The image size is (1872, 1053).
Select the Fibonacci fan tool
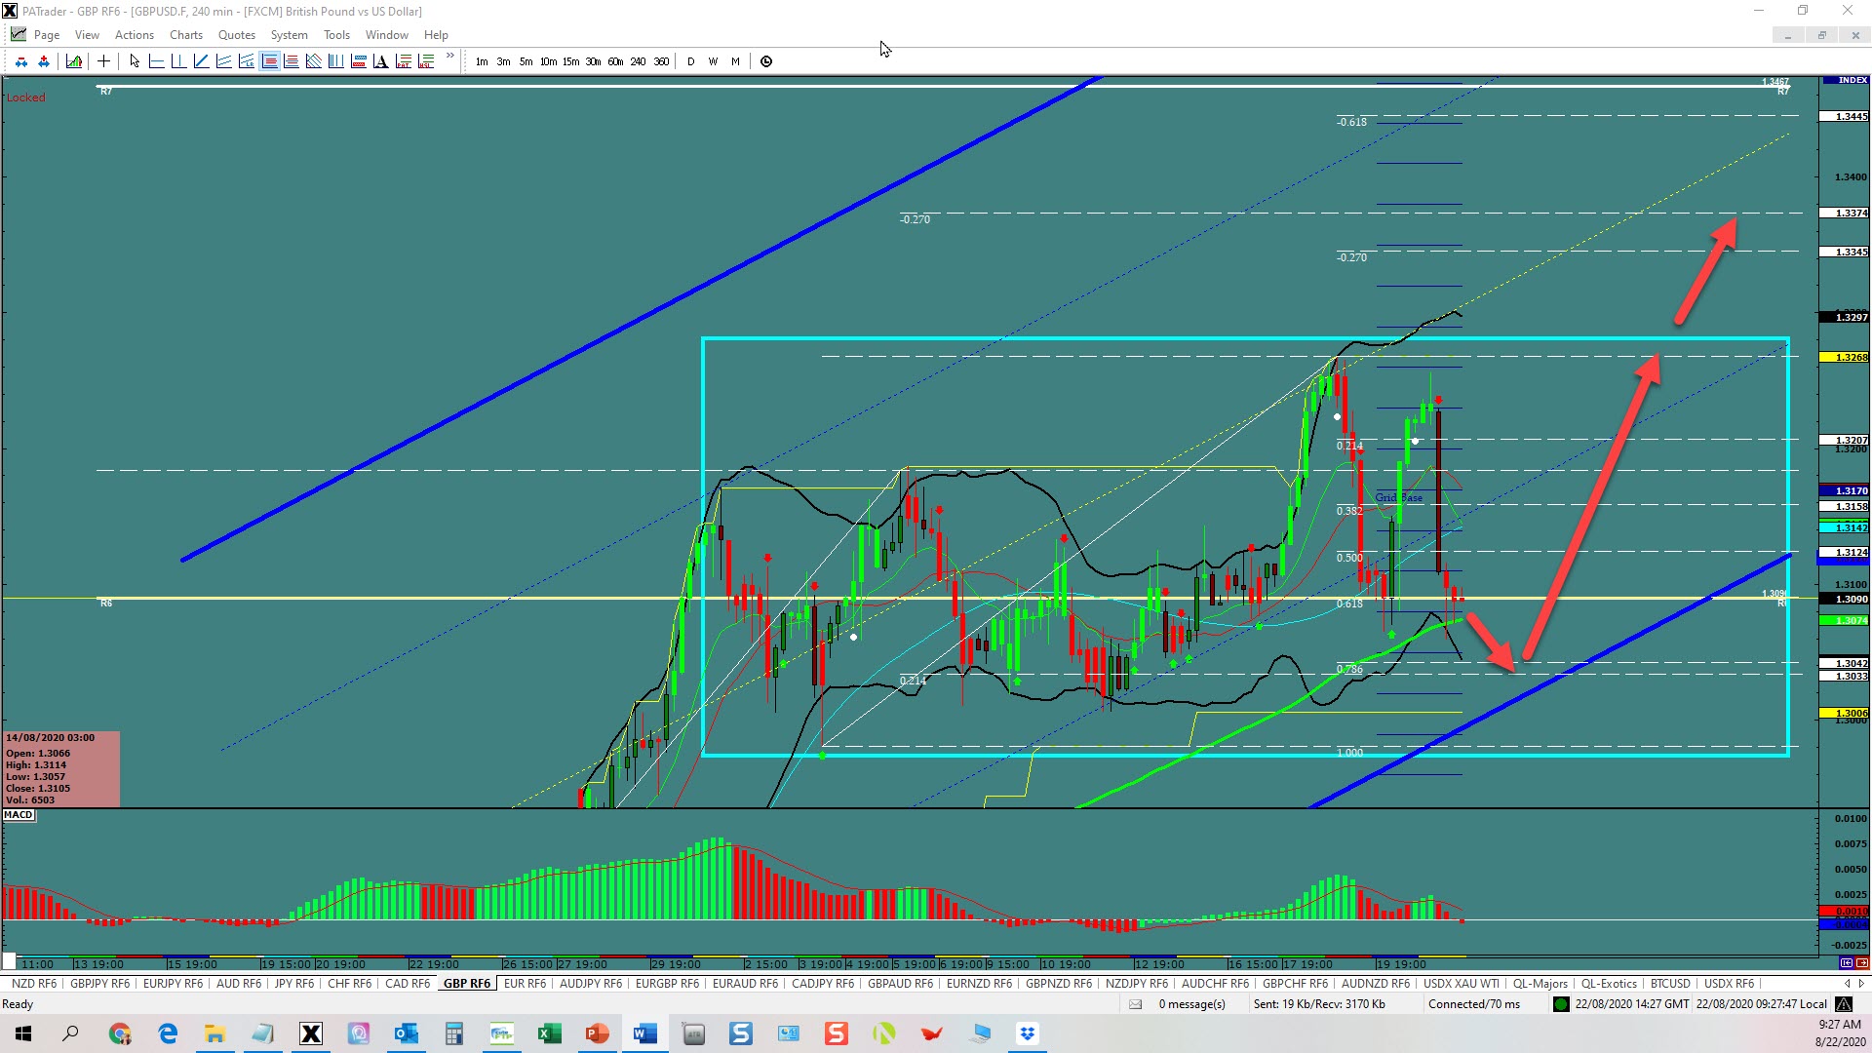tap(314, 61)
